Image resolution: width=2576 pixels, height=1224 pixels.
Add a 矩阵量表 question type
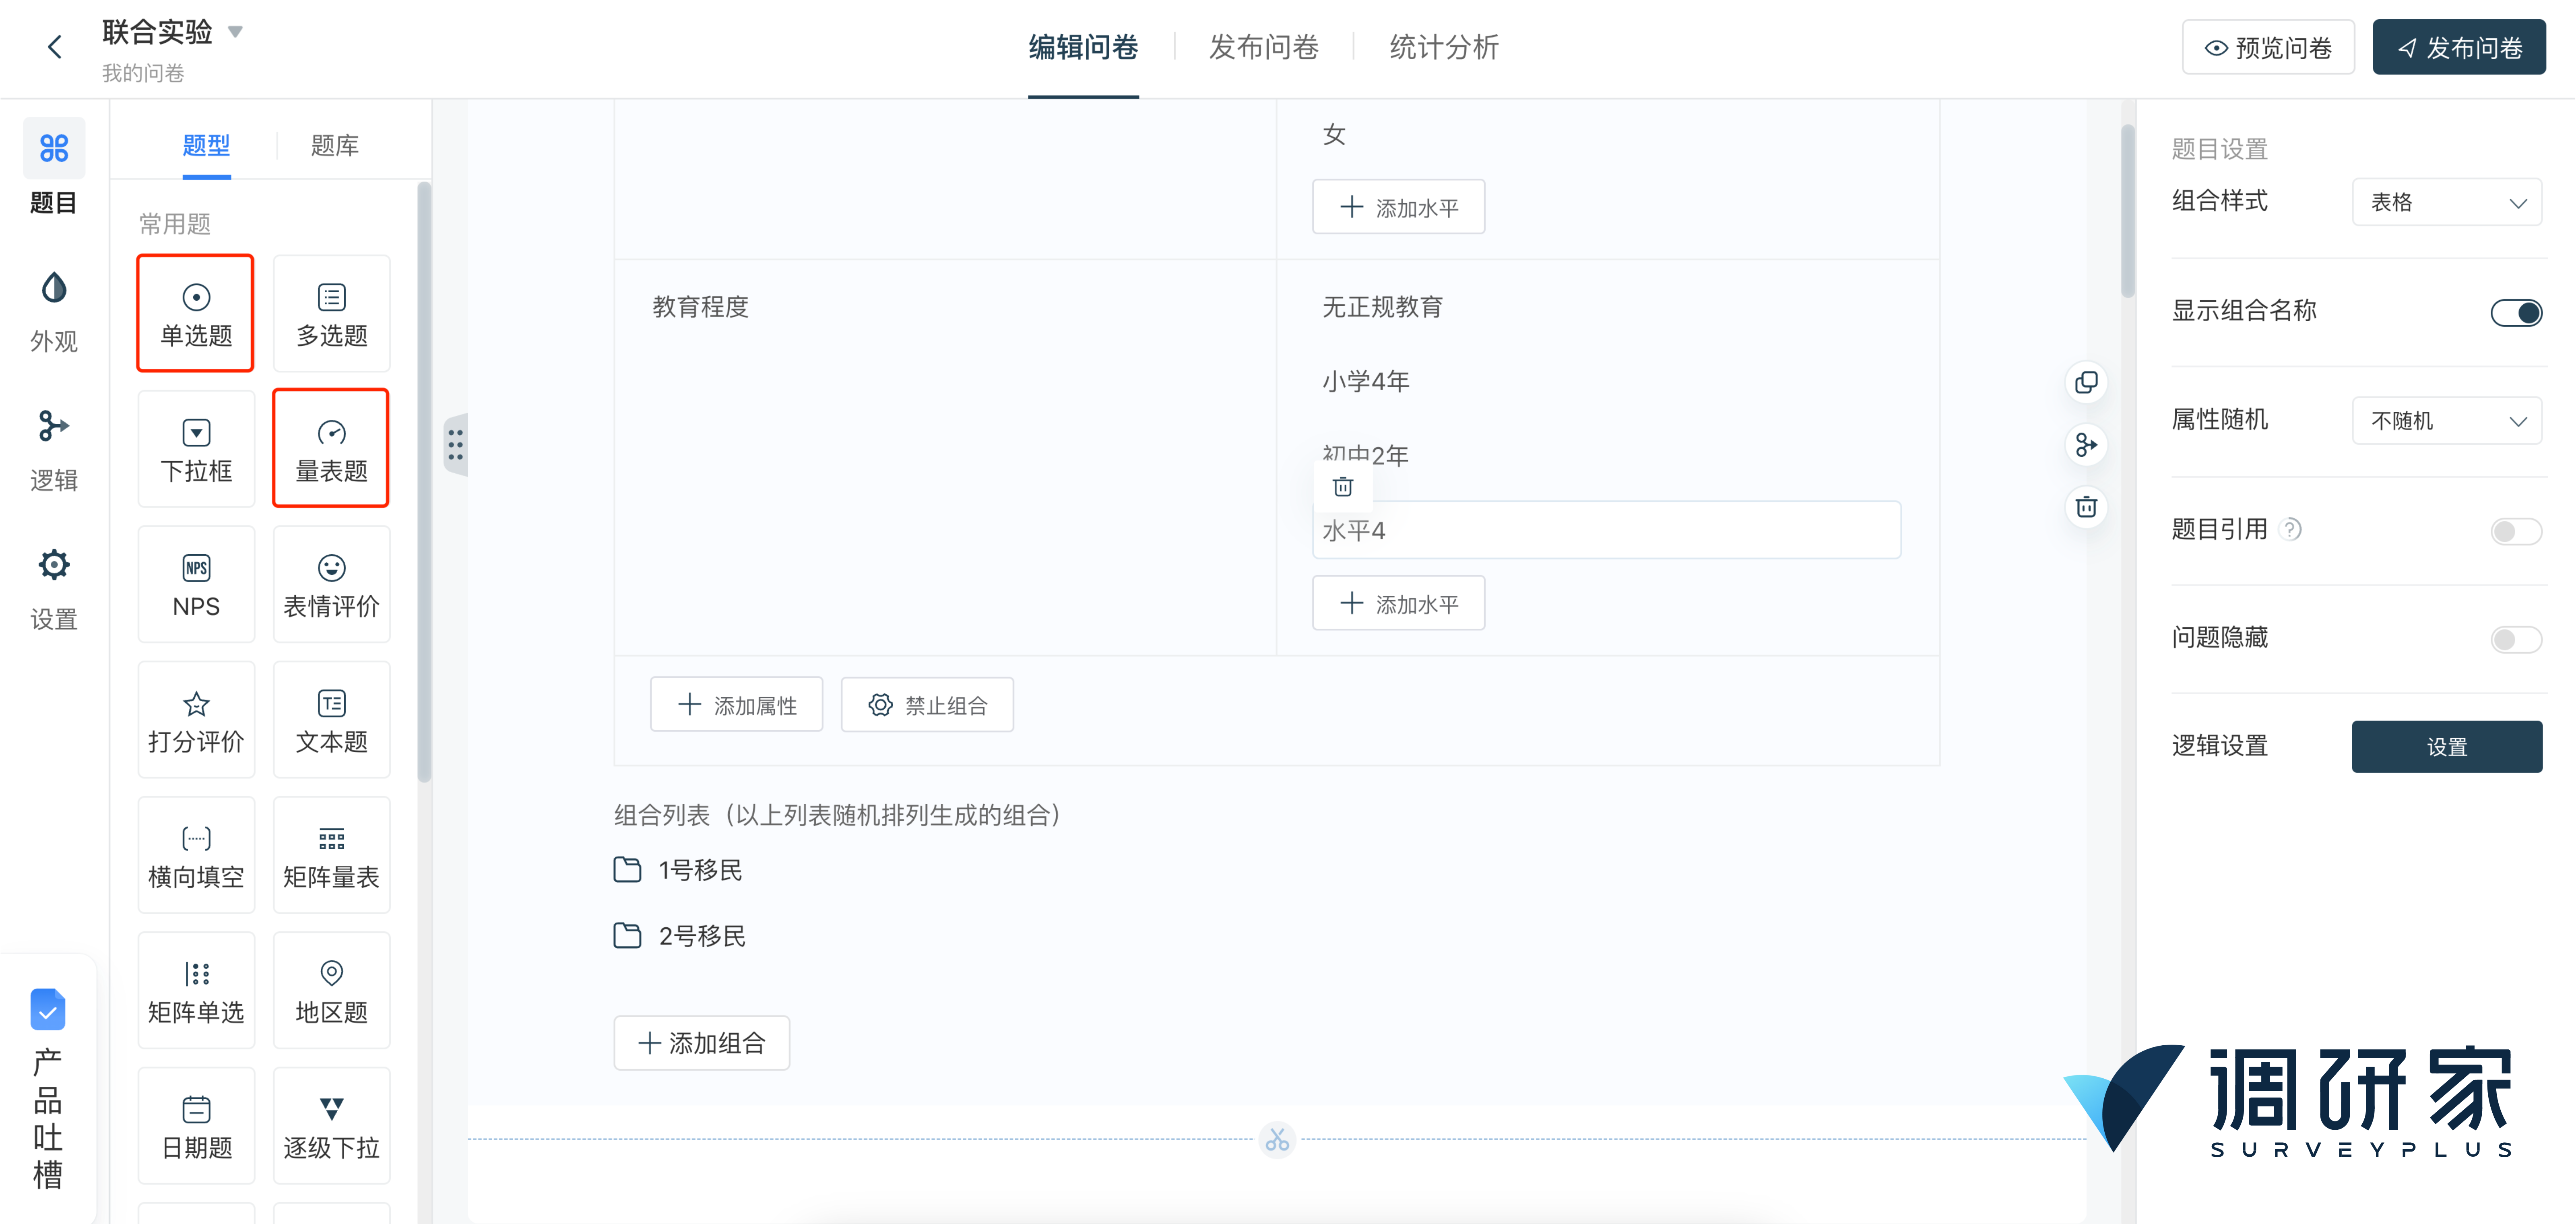point(332,855)
